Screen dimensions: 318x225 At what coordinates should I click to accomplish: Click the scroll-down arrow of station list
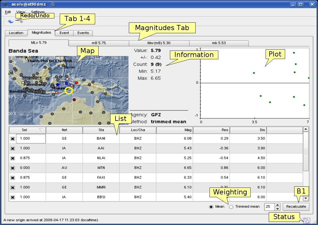(x=306, y=198)
